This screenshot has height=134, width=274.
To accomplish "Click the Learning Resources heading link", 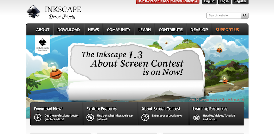I will coord(210,109).
